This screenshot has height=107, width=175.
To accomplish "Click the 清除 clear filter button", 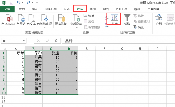I will pos(139,16).
